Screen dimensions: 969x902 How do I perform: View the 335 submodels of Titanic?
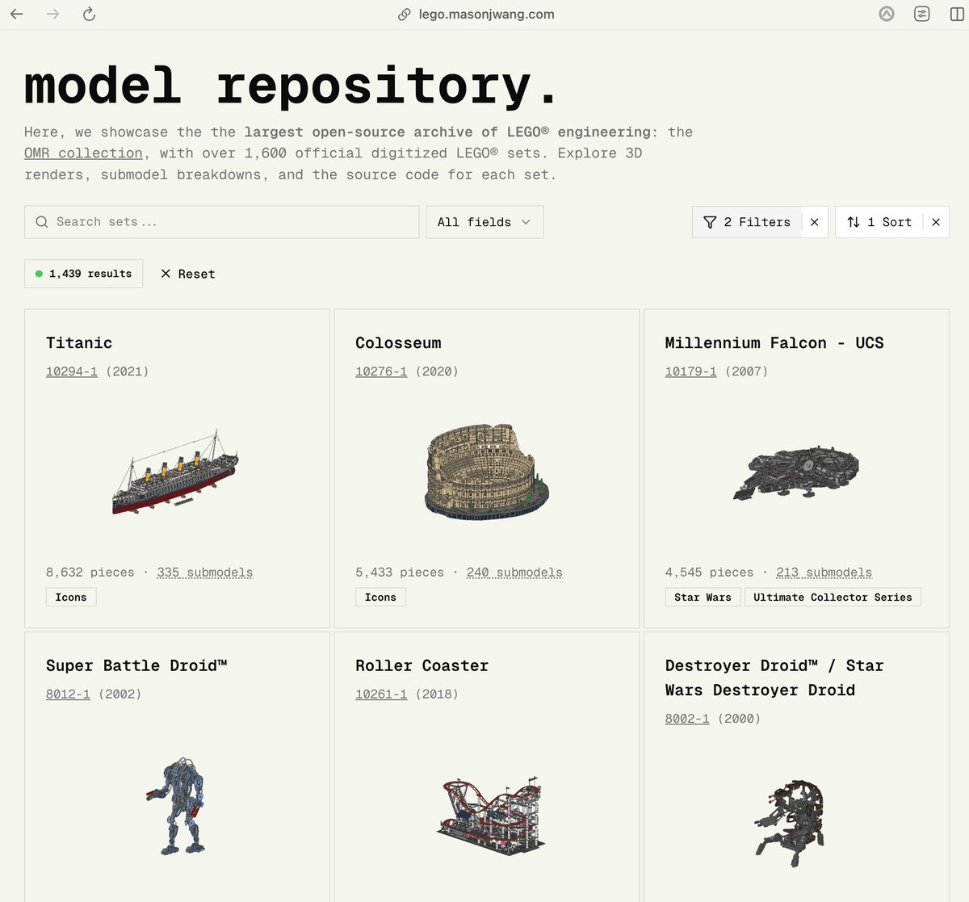pyautogui.click(x=205, y=573)
